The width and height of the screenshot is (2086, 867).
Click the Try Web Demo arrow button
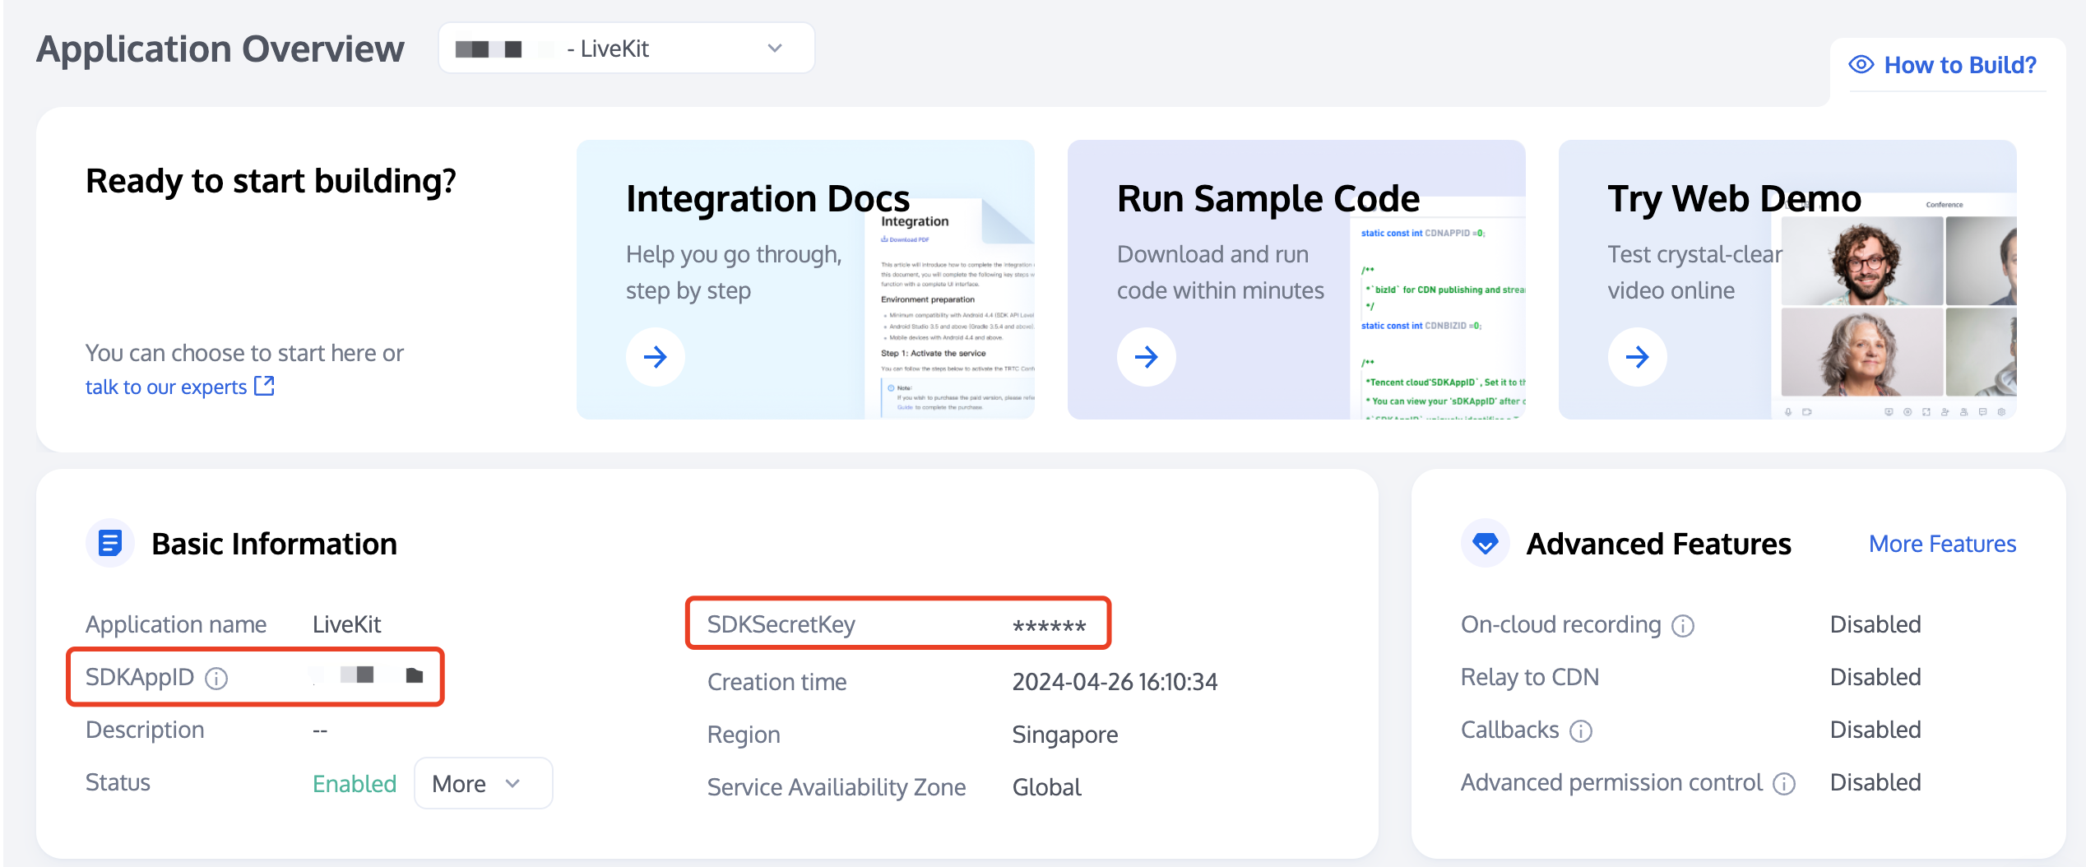click(1637, 357)
